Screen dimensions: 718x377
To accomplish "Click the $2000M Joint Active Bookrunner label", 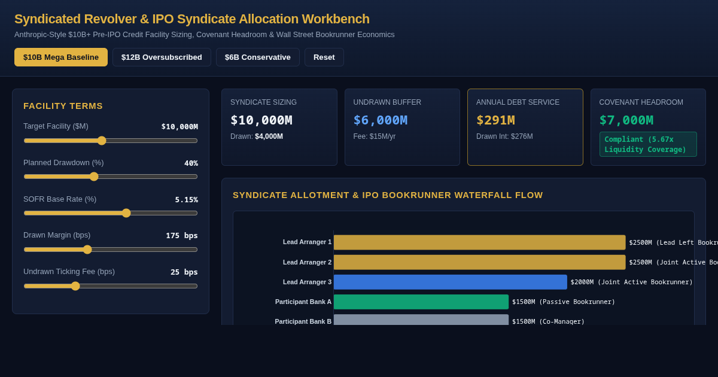I will (632, 282).
